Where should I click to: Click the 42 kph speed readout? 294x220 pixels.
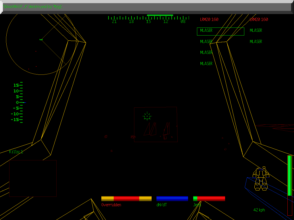[259, 210]
